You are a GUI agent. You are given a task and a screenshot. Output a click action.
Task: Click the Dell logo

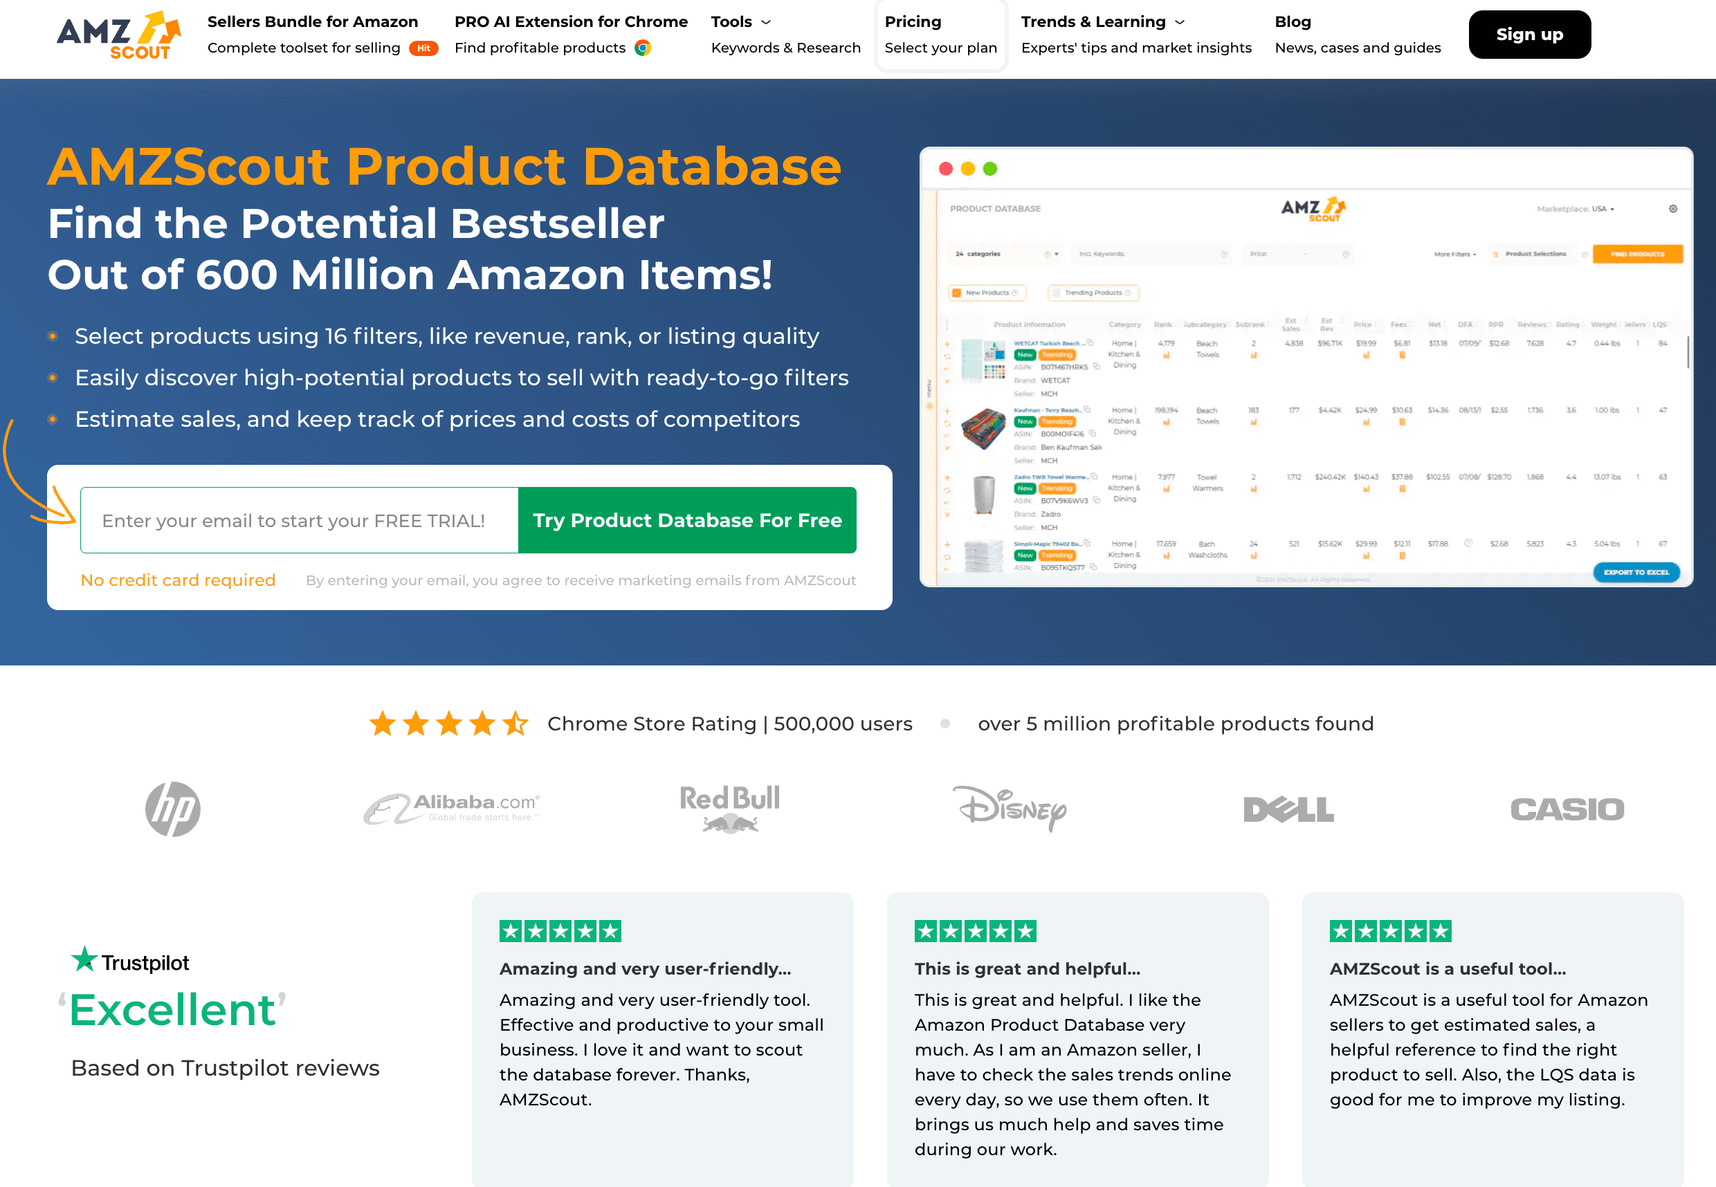(1288, 809)
